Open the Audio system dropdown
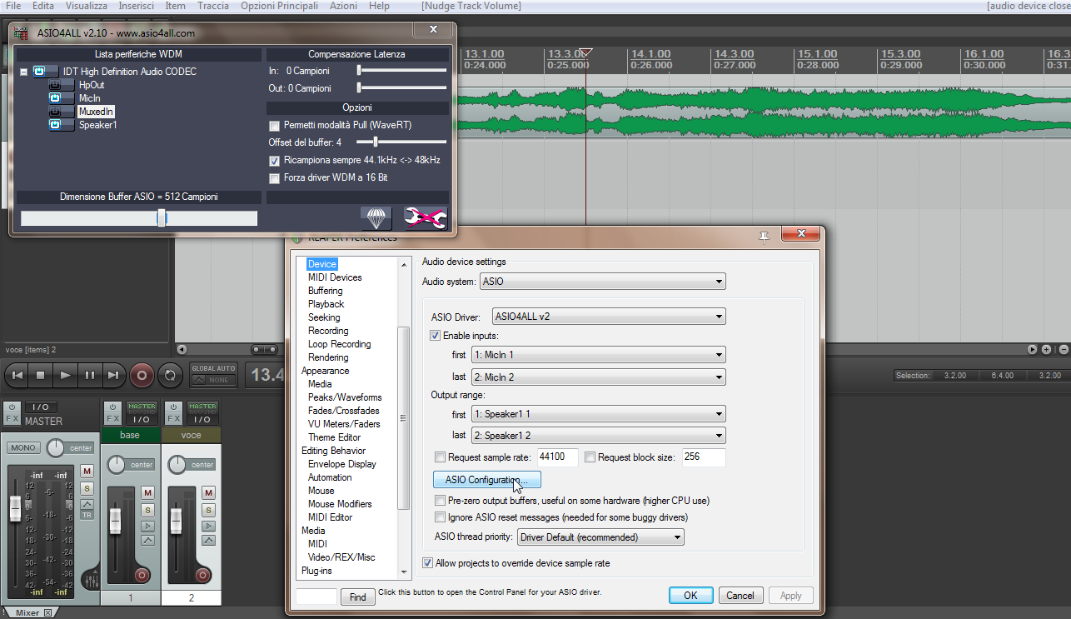1071x619 pixels. (x=602, y=282)
